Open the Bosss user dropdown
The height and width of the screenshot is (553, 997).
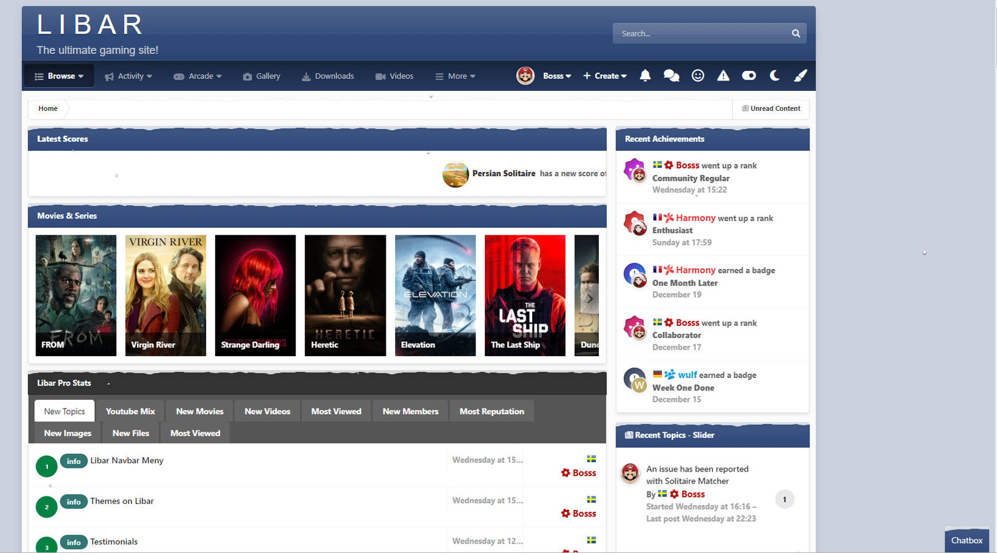click(557, 76)
